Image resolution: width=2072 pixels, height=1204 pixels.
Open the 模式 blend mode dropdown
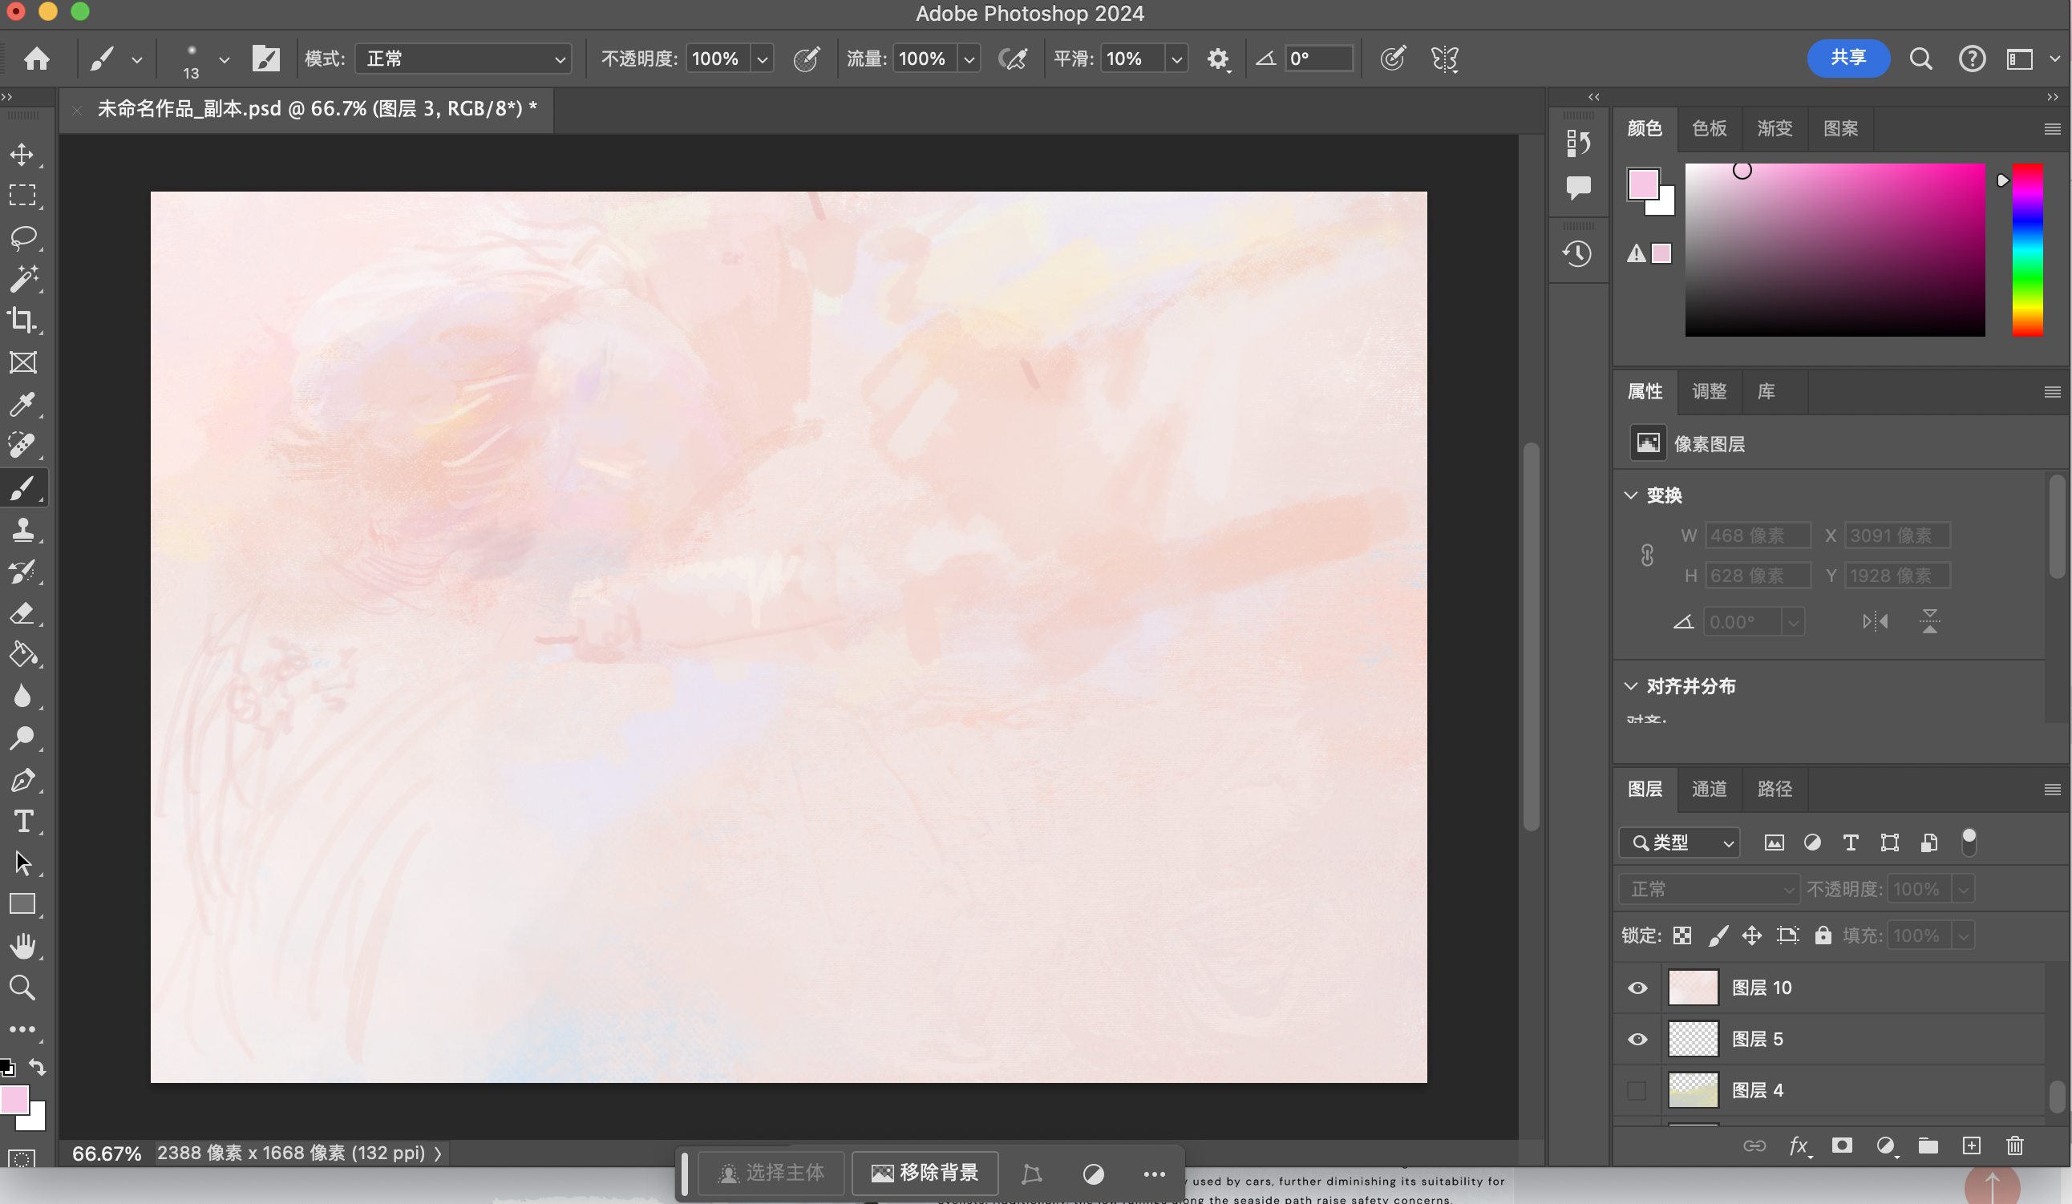(463, 59)
